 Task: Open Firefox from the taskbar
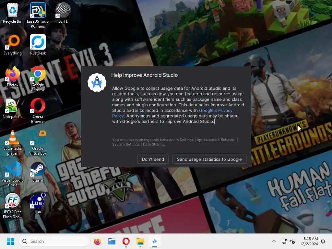97,241
